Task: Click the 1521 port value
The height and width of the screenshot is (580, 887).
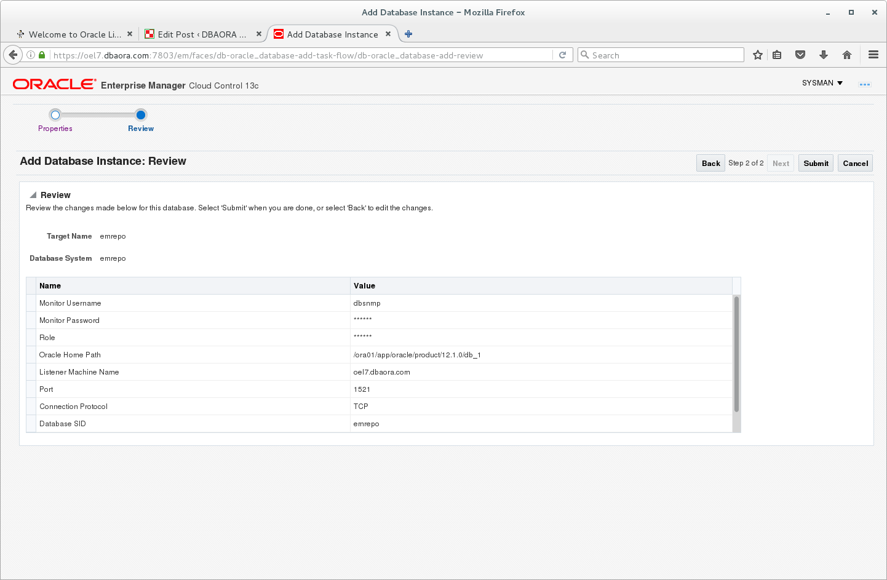Action: pos(362,389)
